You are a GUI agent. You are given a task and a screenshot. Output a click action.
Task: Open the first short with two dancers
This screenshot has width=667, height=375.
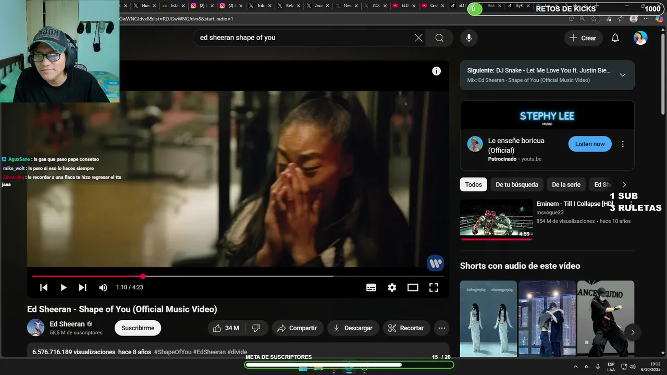click(x=488, y=319)
